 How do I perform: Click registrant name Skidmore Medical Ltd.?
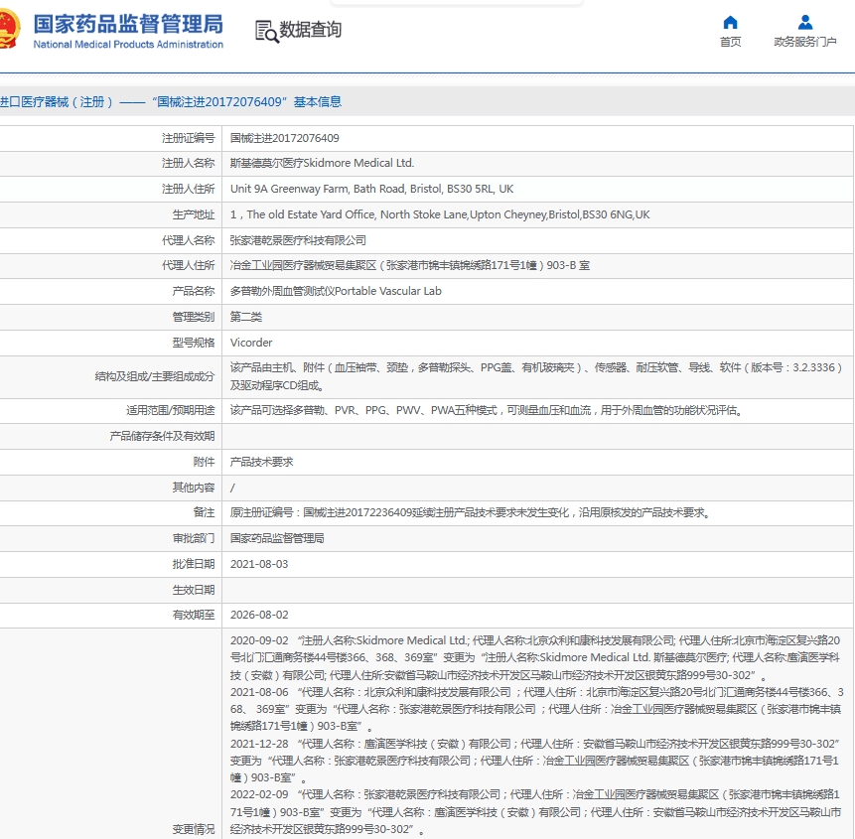(323, 163)
